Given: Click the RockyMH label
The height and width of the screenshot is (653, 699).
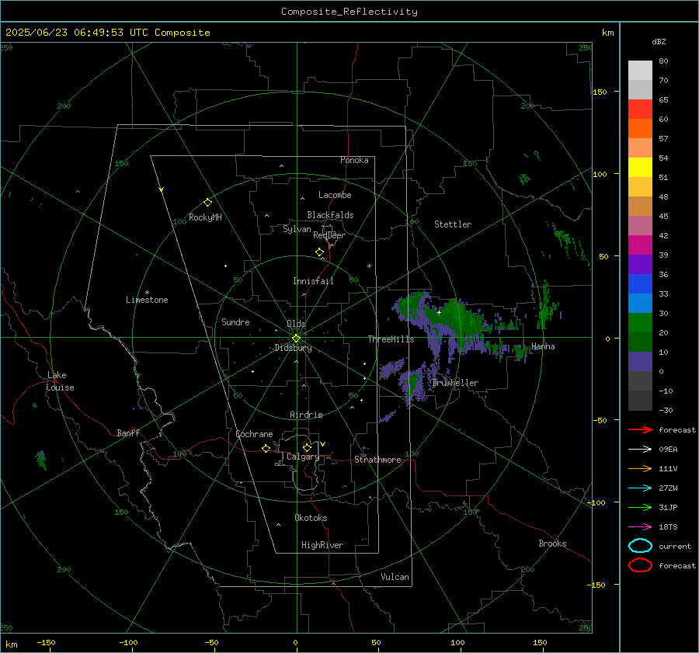Looking at the screenshot, I should tap(205, 217).
